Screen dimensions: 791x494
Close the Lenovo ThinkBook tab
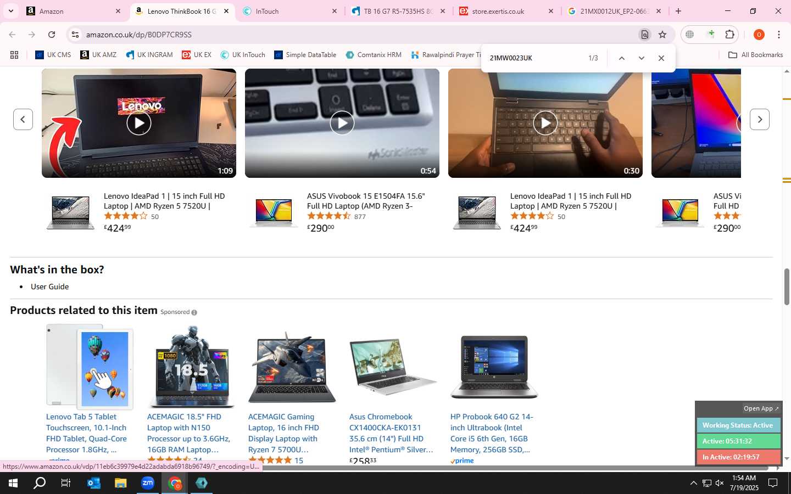(226, 11)
